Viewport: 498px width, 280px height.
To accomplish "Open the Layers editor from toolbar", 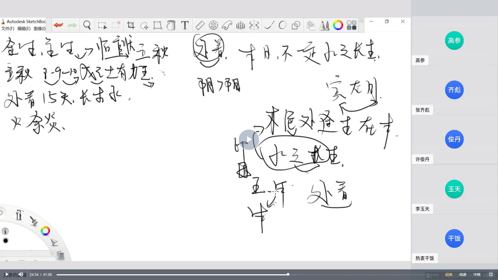I will (311, 25).
